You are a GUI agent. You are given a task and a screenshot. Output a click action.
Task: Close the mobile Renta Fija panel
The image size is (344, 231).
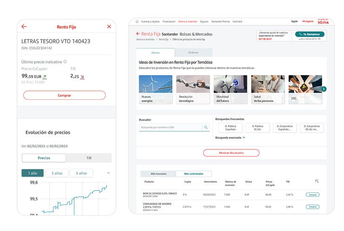[109, 26]
